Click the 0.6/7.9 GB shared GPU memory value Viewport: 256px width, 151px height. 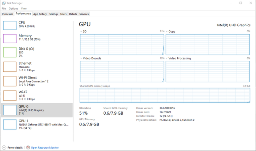pyautogui.click(x=113, y=113)
